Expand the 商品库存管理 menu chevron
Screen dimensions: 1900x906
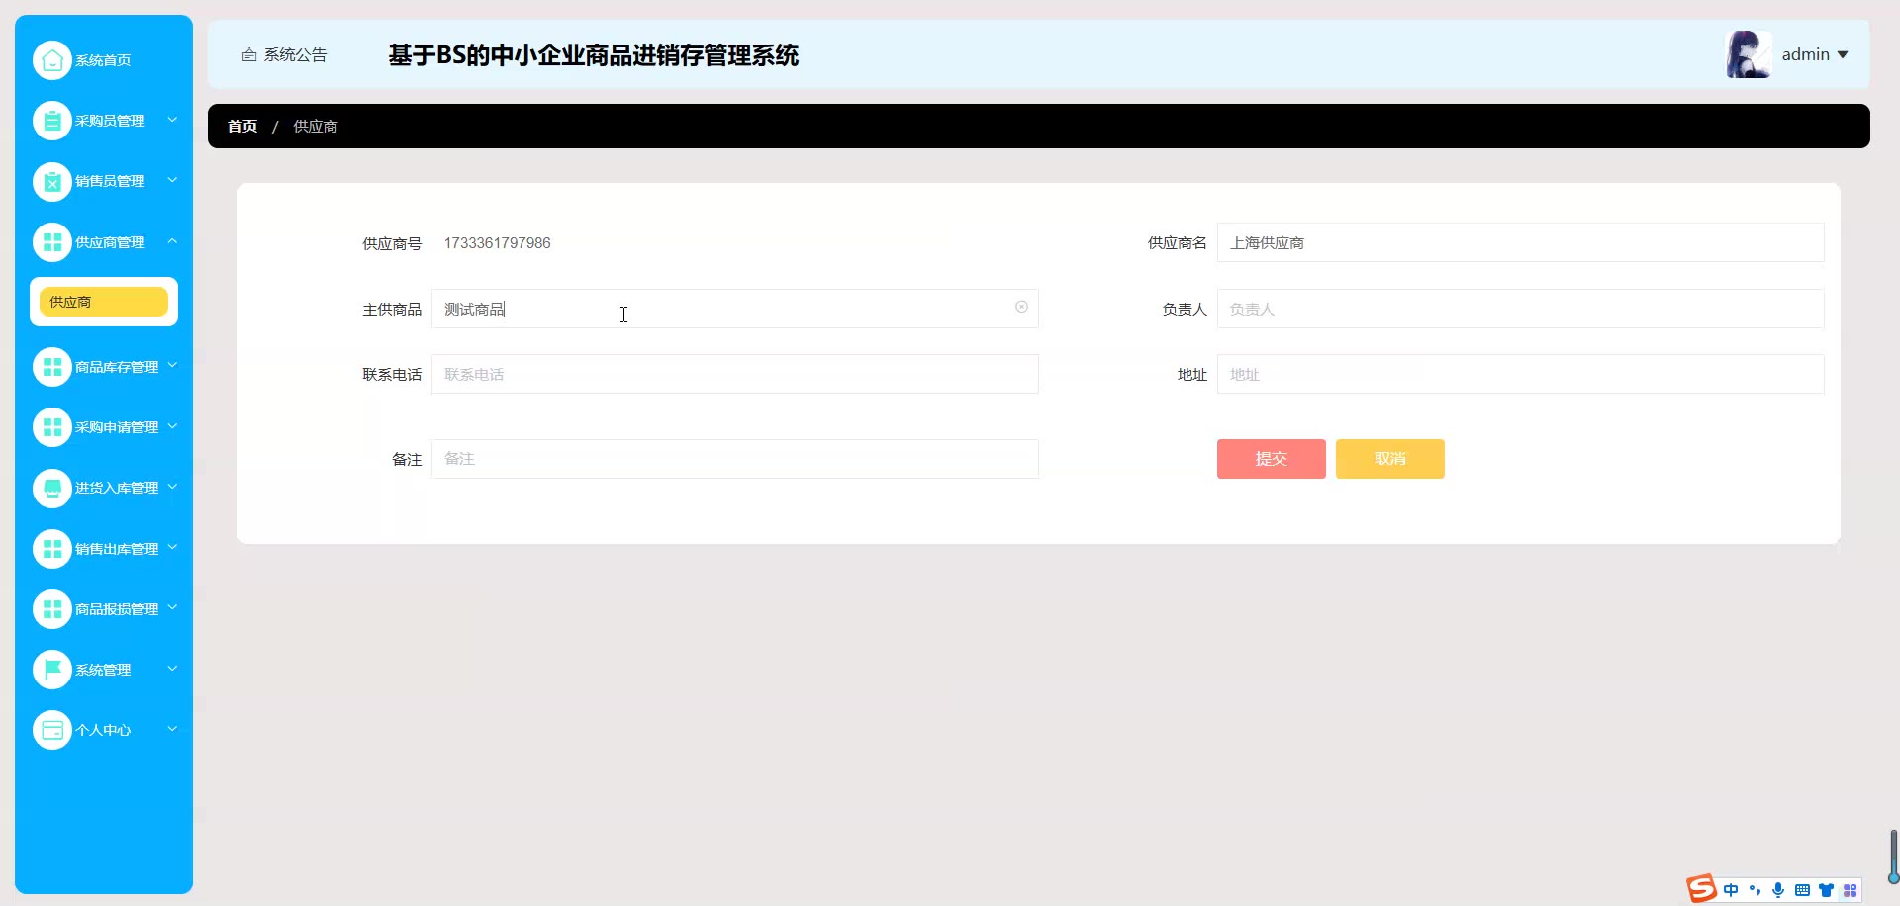tap(172, 365)
